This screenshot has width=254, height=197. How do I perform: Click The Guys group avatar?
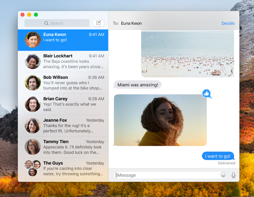pyautogui.click(x=33, y=168)
